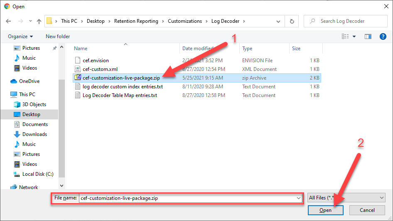Select Log Decoder Table Map entries.txt
This screenshot has width=393, height=221.
120,95
